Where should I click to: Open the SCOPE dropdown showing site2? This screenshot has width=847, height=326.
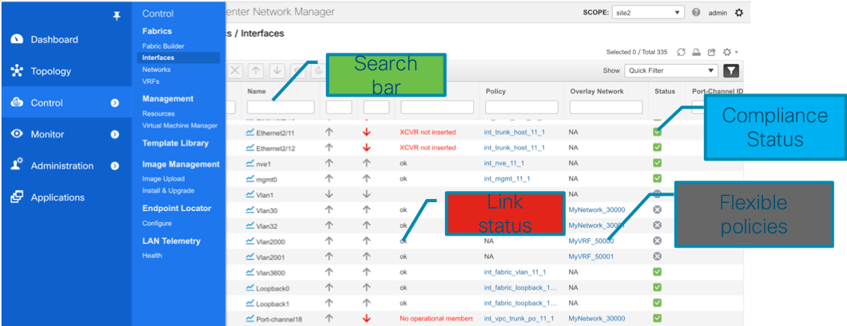(648, 13)
